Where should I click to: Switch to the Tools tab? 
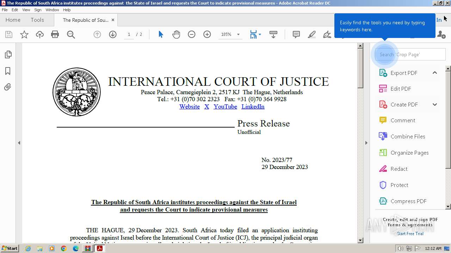[x=37, y=20]
